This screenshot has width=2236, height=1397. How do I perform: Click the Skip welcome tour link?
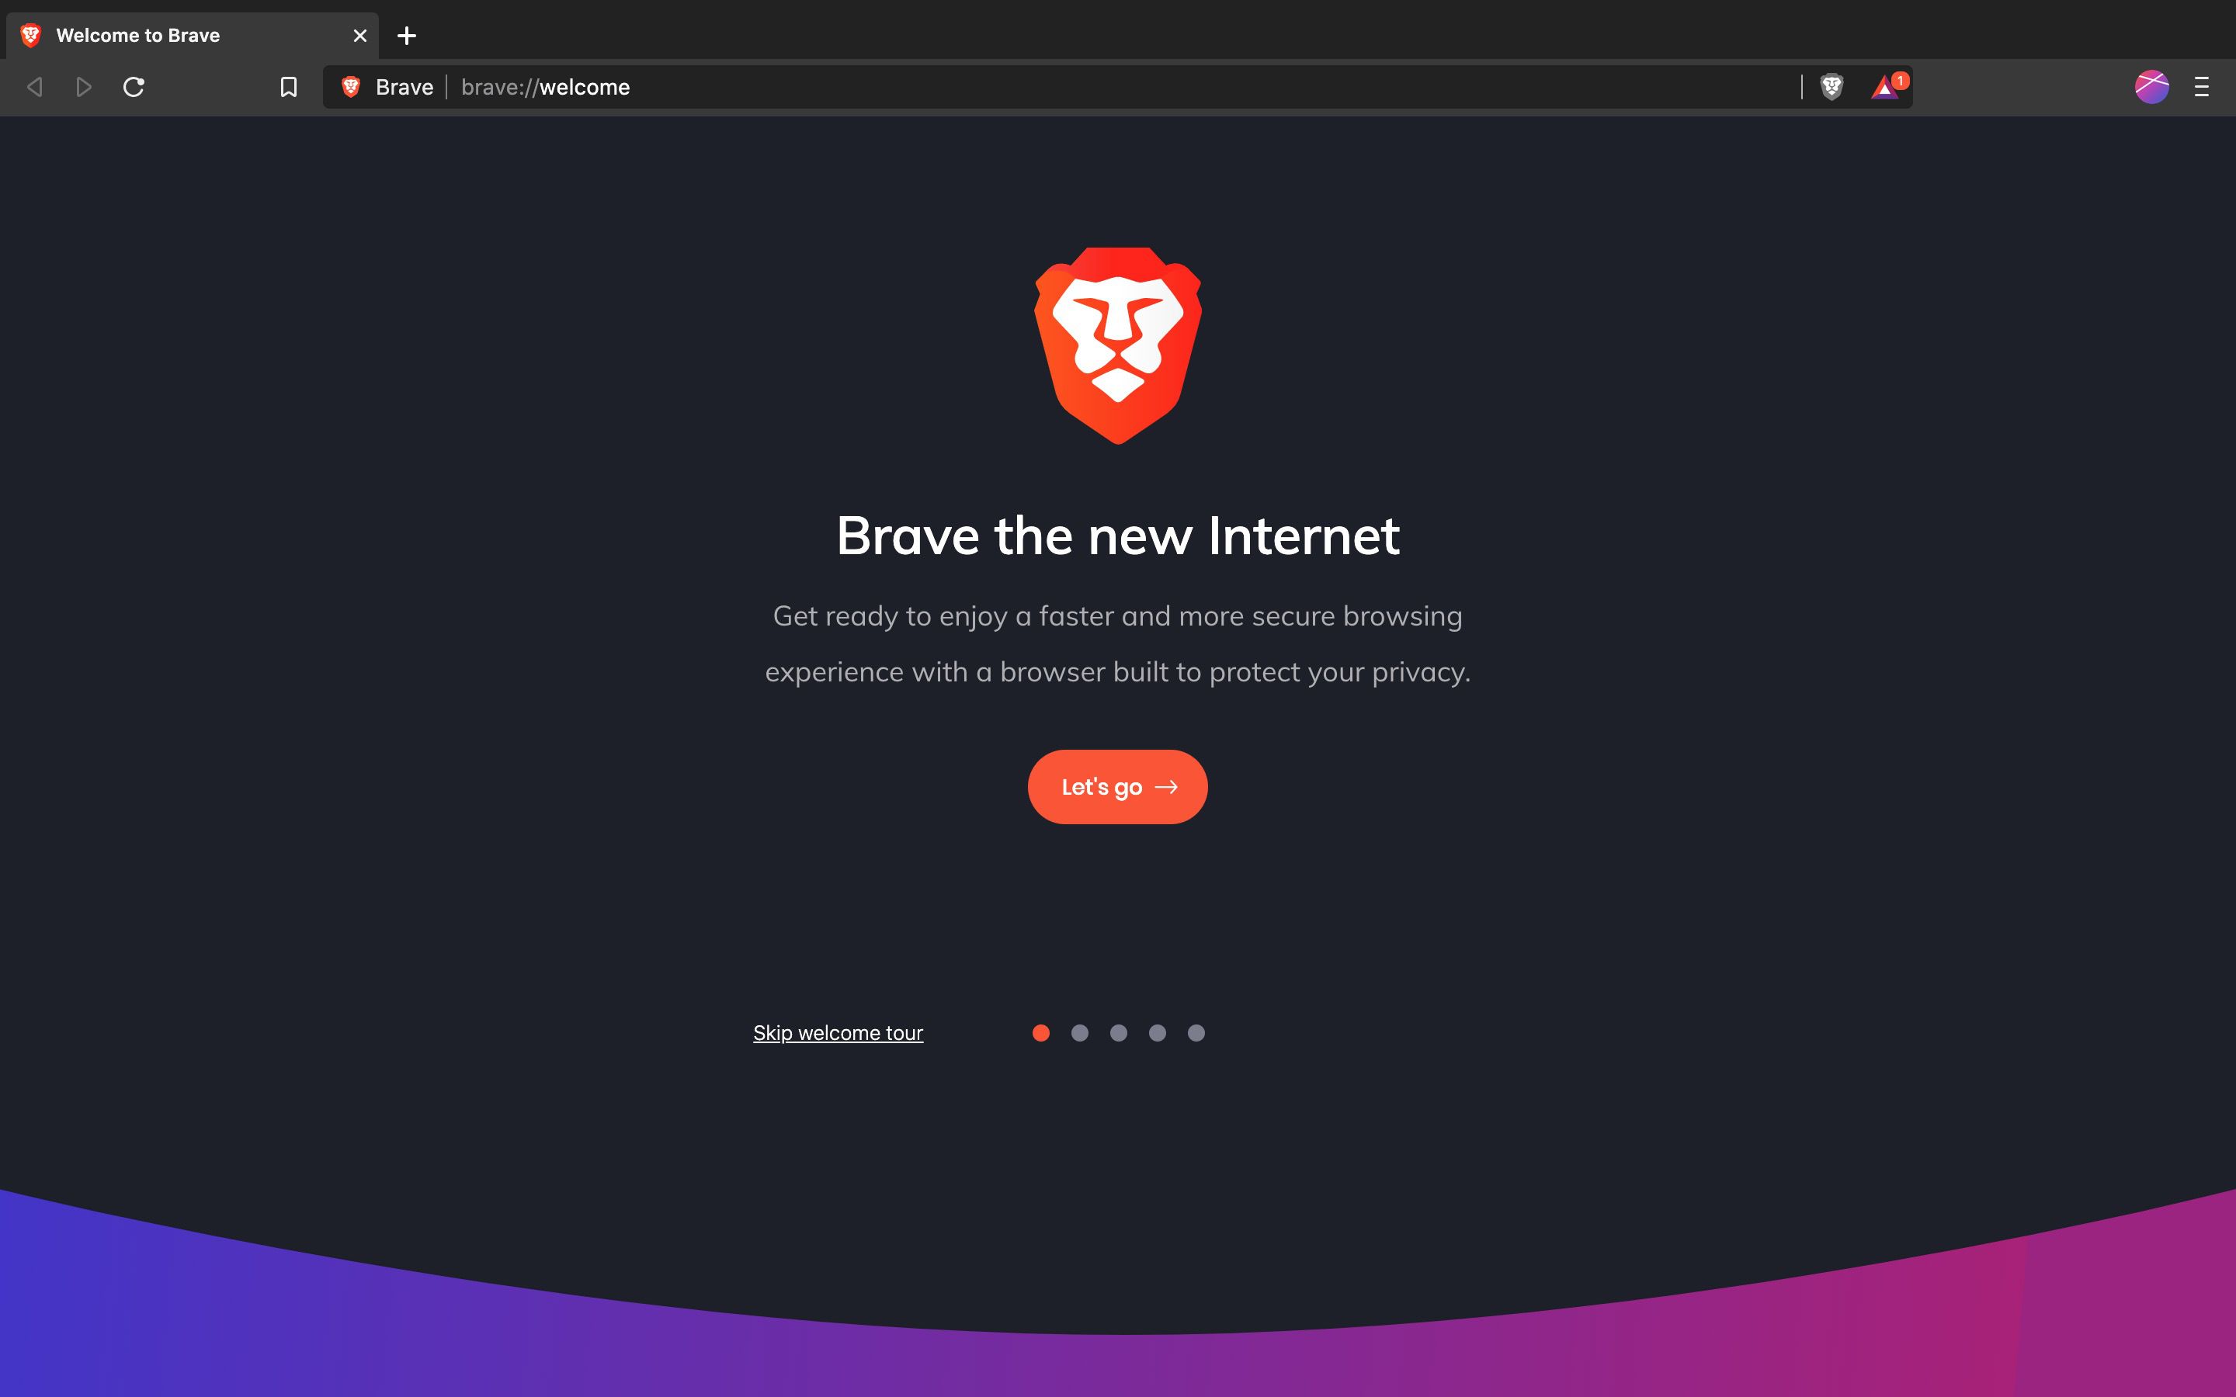[x=837, y=1033]
